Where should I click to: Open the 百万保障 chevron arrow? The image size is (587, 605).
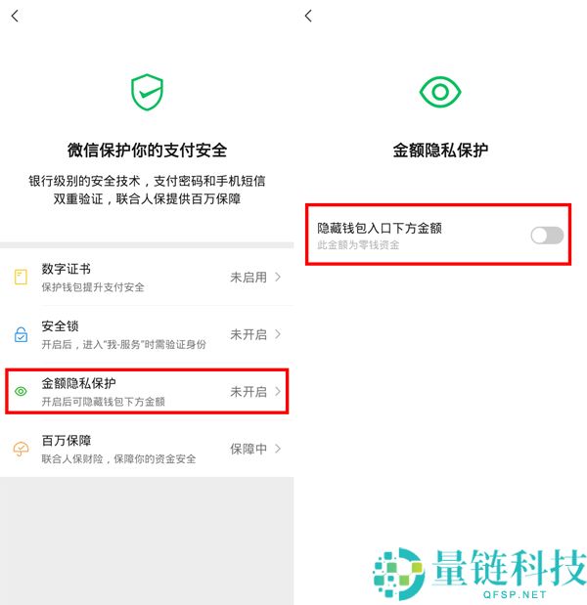coord(278,449)
